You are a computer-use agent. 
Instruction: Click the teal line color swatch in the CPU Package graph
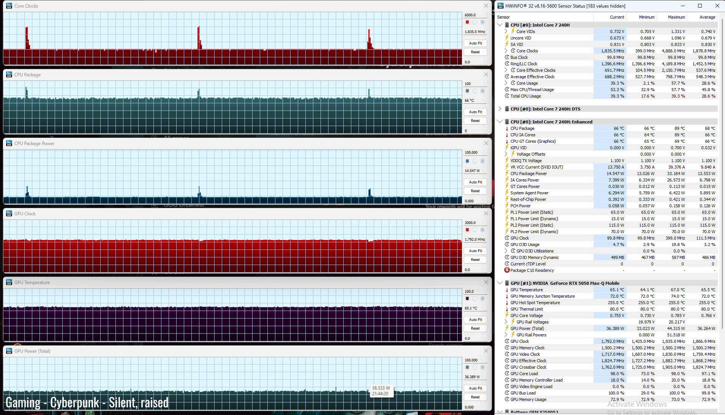(467, 91)
